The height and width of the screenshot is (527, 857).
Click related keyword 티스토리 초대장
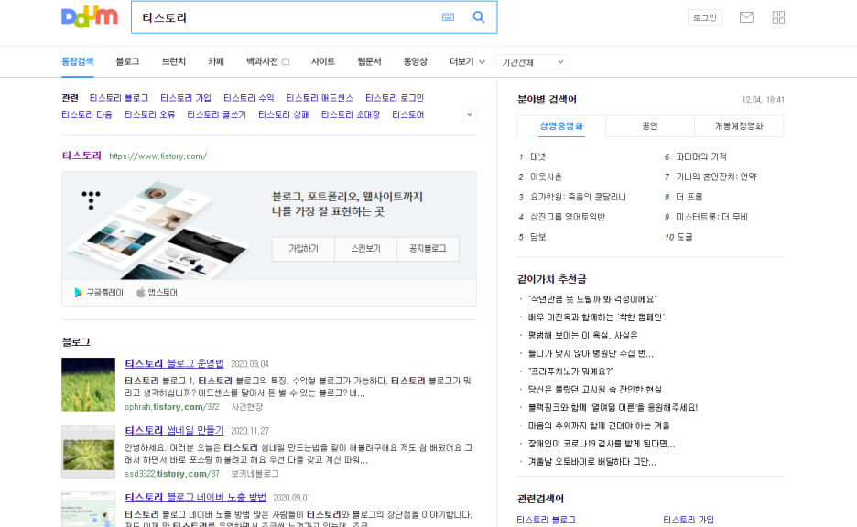tap(351, 114)
